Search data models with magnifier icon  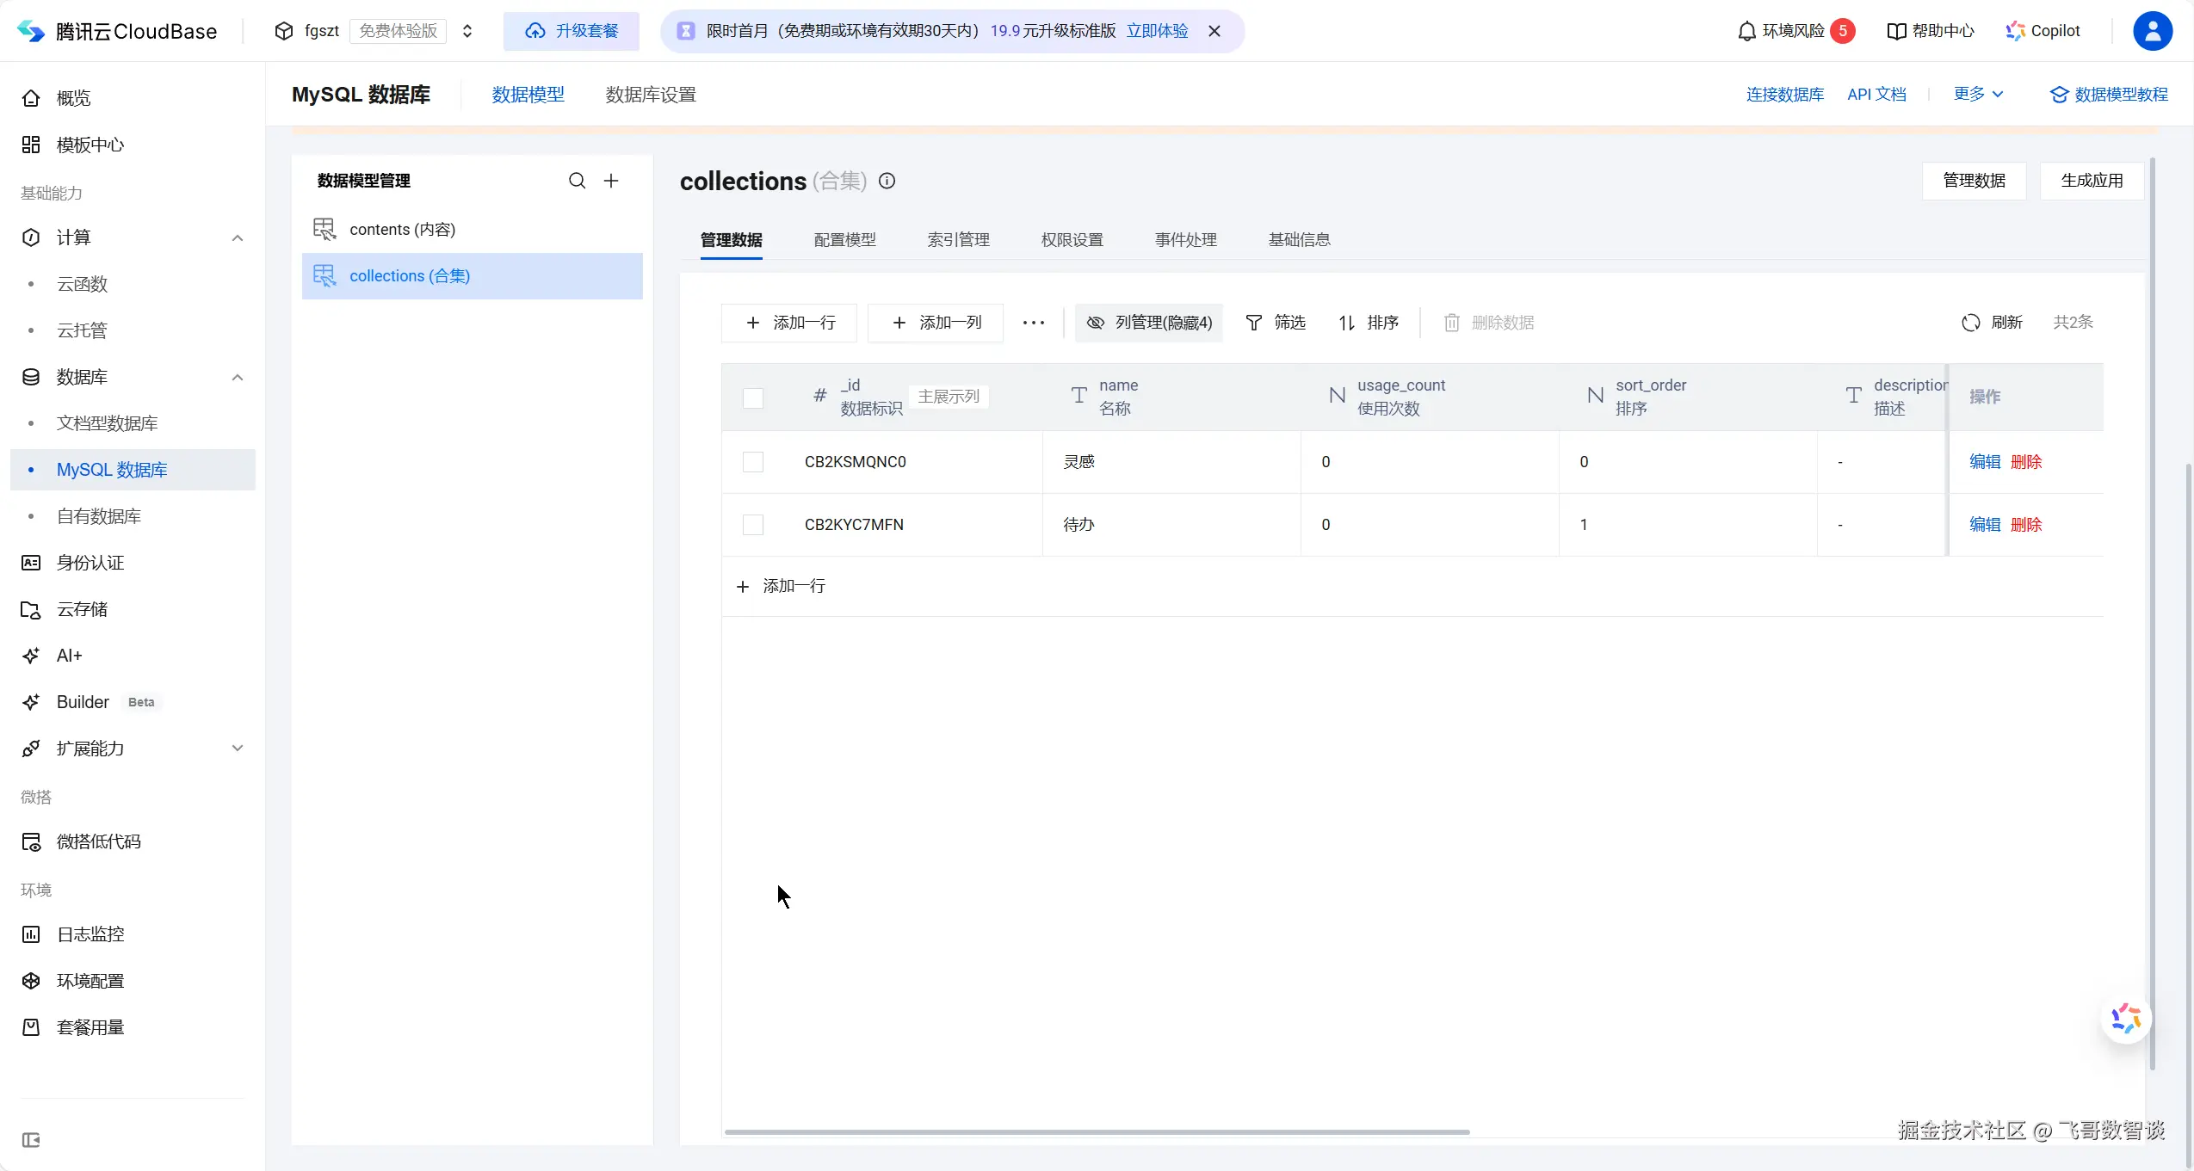tap(577, 181)
